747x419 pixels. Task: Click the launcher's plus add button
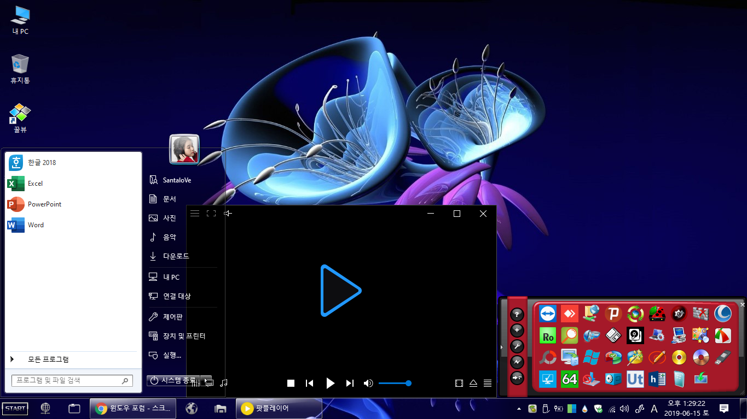[517, 331]
